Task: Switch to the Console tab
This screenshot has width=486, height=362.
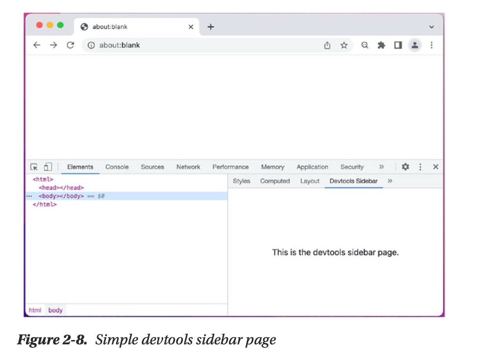Action: [x=117, y=167]
